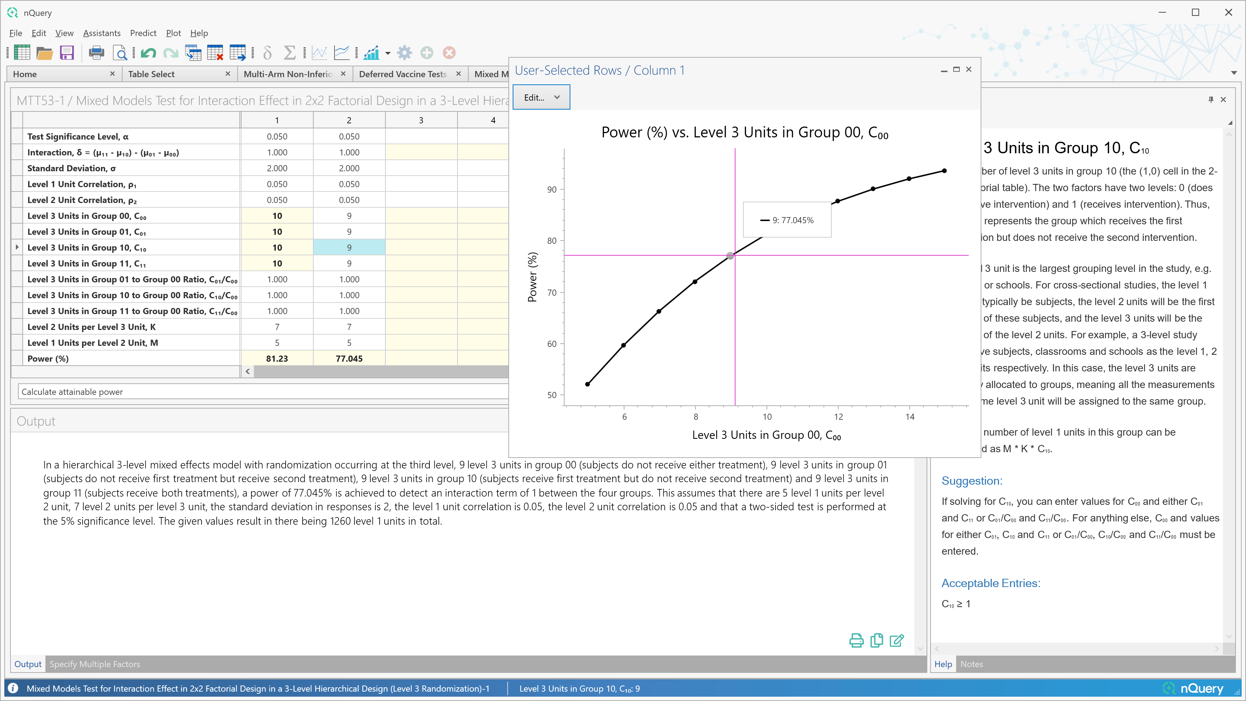Screen dimensions: 1246x701
Task: Open the Specify Multiple Factors tab
Action: (x=95, y=664)
